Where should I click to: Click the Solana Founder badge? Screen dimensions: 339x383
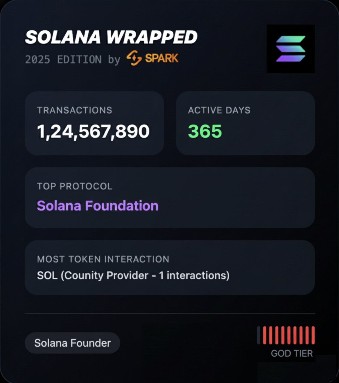click(72, 343)
